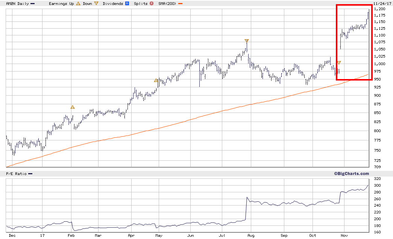Viewport: 393px width, 239px height.
Task: Click the 925 price axis label
Action: pyautogui.click(x=378, y=87)
